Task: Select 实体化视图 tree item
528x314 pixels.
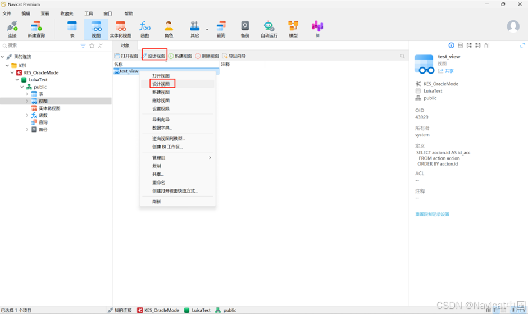Action: click(x=49, y=108)
